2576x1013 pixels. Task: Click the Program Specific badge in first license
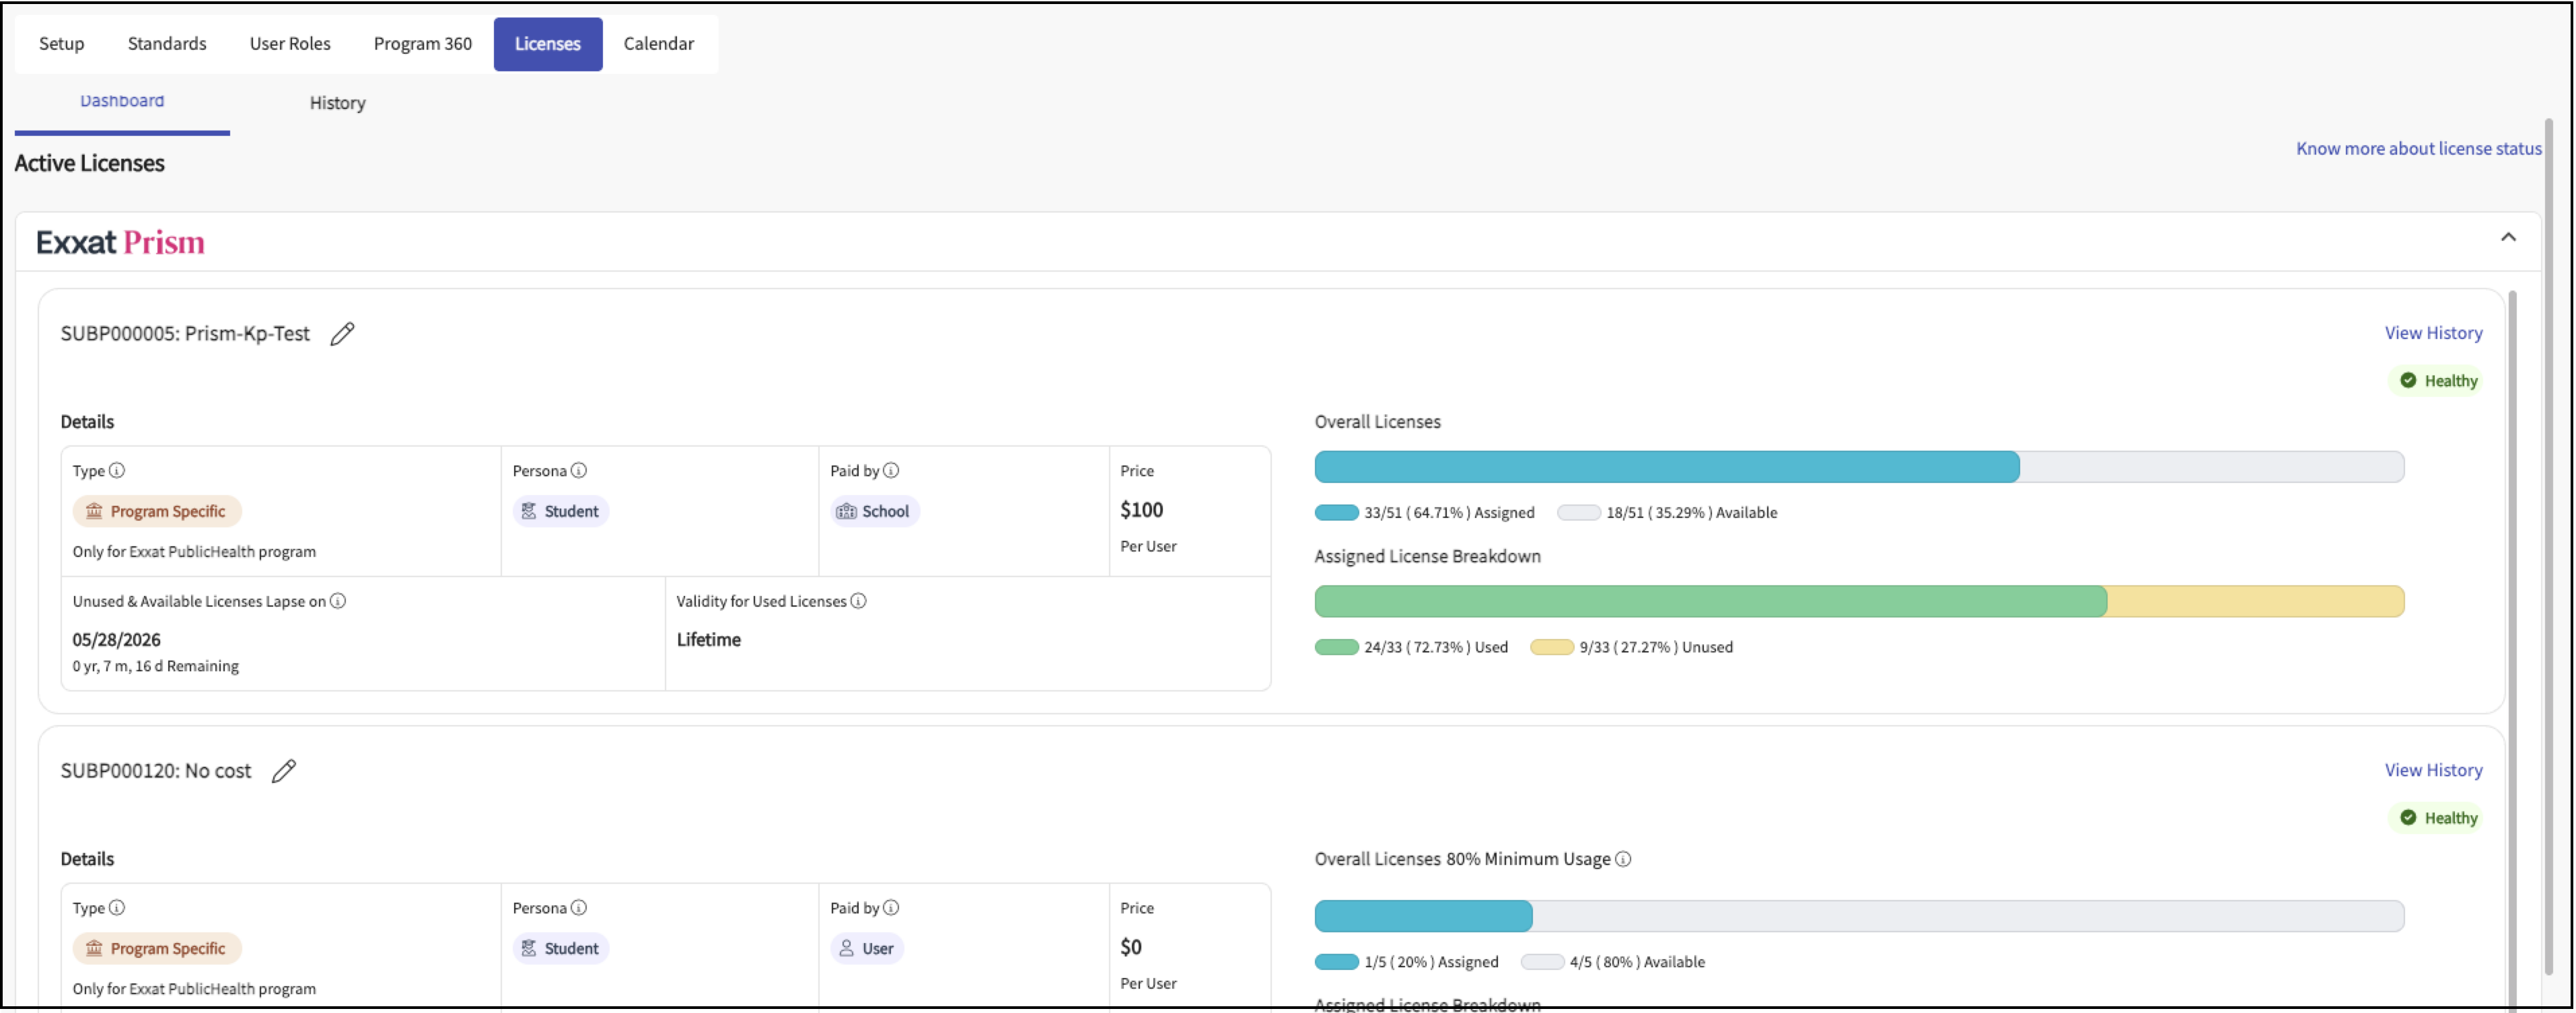click(157, 511)
